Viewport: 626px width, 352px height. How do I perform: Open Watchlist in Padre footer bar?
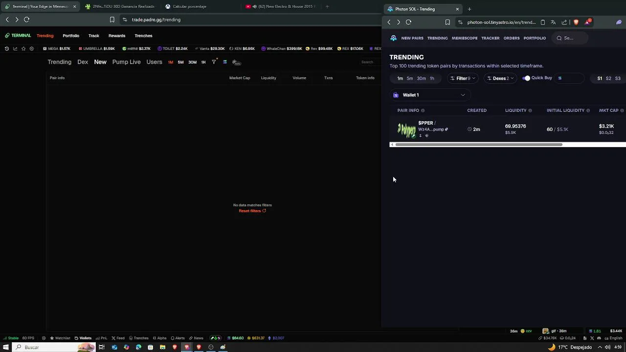coord(60,338)
